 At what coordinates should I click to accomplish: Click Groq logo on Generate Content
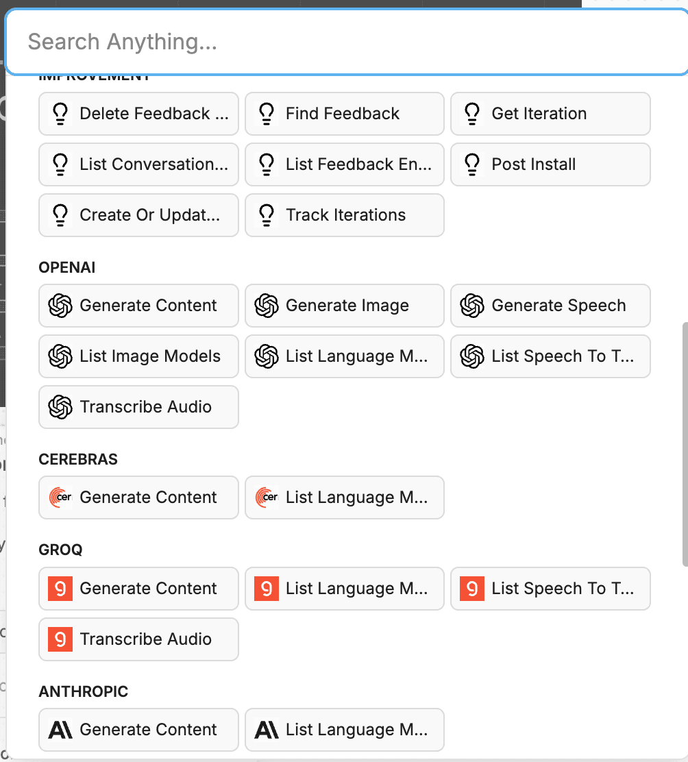click(60, 589)
